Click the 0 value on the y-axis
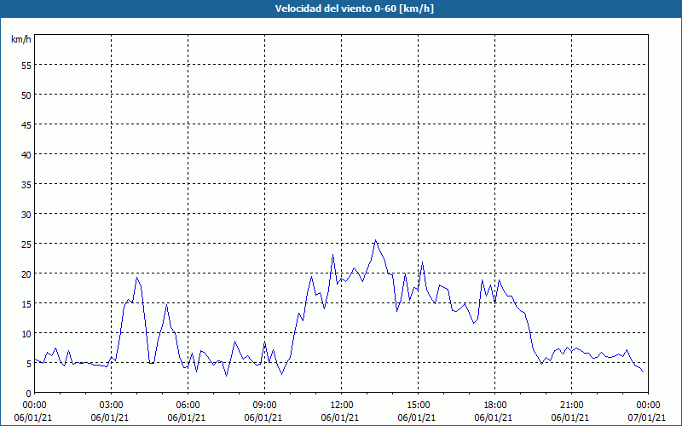The width and height of the screenshot is (682, 426). 29,394
